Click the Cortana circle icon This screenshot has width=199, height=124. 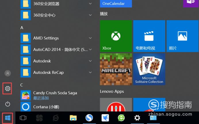(x=26, y=107)
